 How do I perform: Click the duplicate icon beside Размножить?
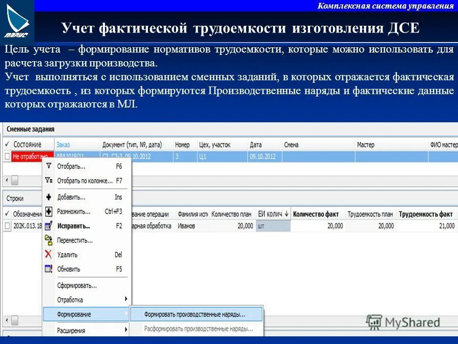coord(49,211)
